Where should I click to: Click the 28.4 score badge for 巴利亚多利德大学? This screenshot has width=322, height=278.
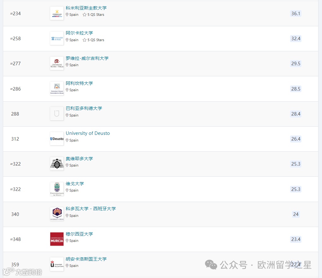[295, 114]
